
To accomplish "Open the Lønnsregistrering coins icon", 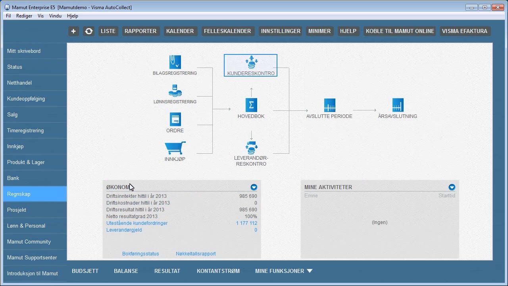I will 175,91.
